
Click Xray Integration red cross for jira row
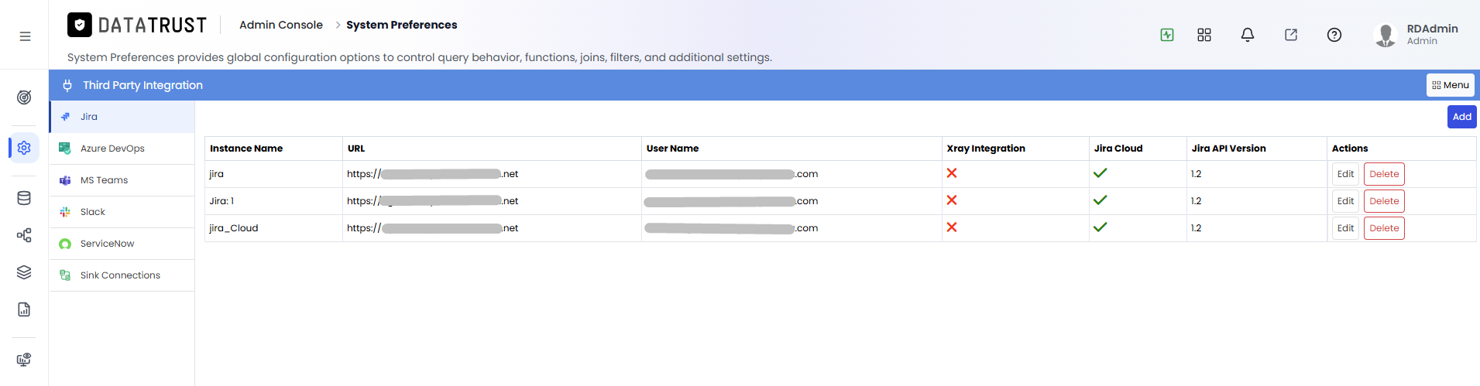[952, 173]
